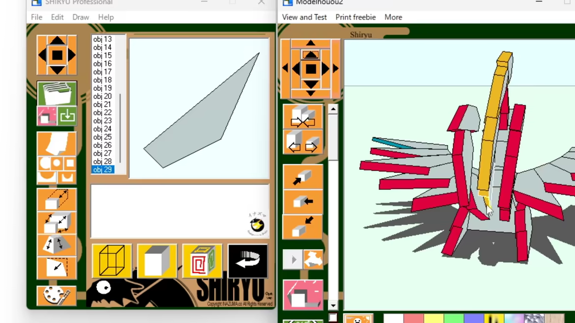Viewport: 575px width, 323px height.
Task: Click the bottom outer down arrow on Modelhouou2 pad
Action: (x=311, y=94)
